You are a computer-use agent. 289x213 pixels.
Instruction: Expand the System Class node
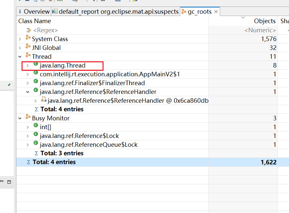tap(20, 39)
